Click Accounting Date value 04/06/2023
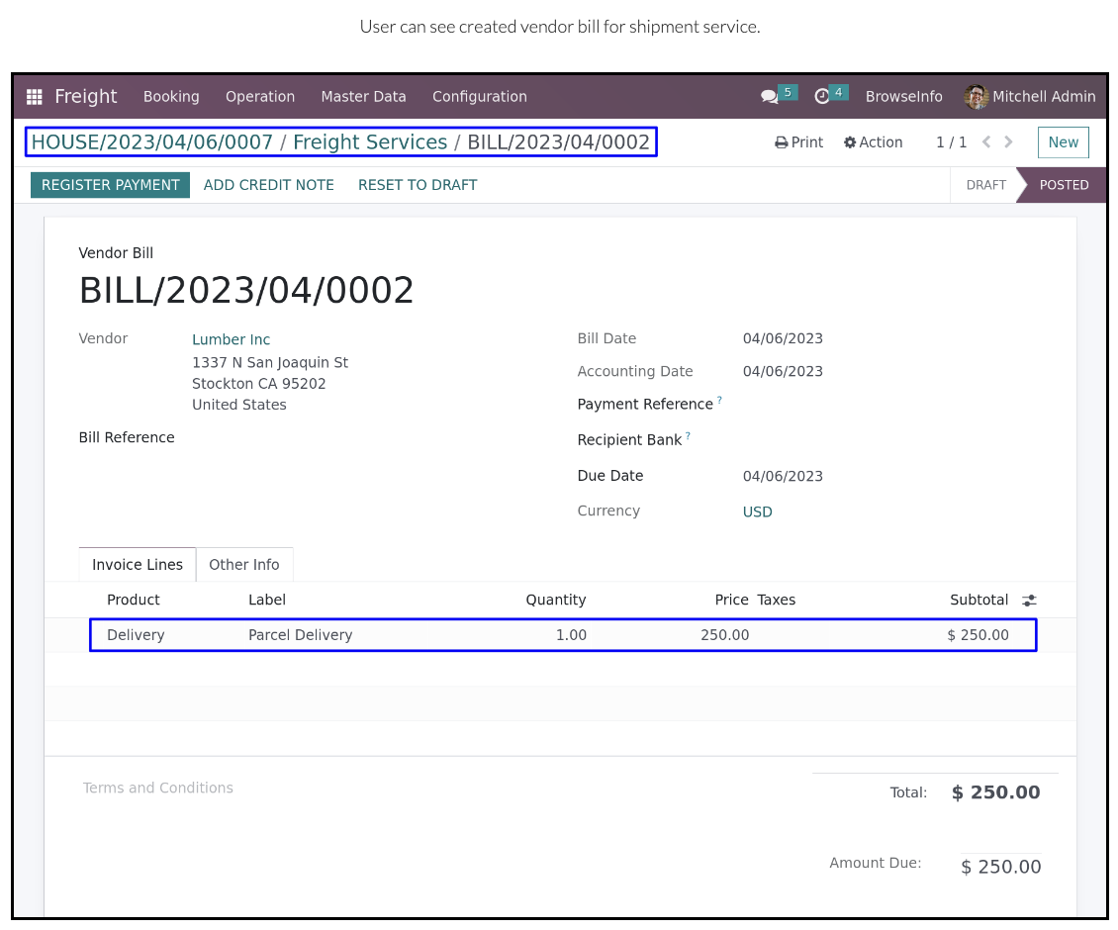Screen dimensions: 1118x930 (x=783, y=372)
